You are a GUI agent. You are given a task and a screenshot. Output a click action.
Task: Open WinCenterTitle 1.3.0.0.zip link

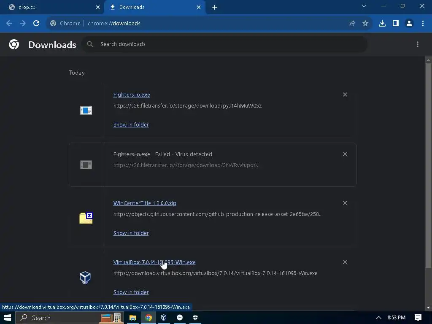(145, 203)
